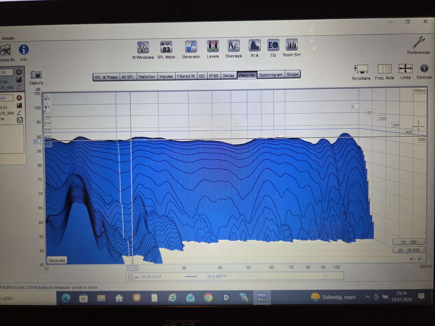Click the 19,99 frequency cursor readout

pyautogui.click(x=133, y=268)
